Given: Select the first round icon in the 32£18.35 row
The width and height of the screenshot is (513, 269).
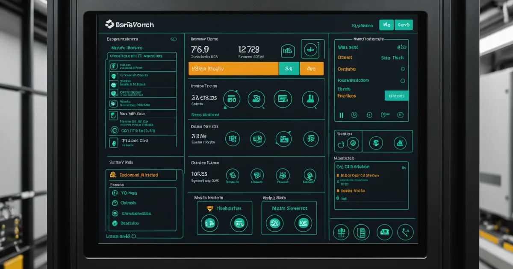Looking at the screenshot, I should click(x=232, y=99).
